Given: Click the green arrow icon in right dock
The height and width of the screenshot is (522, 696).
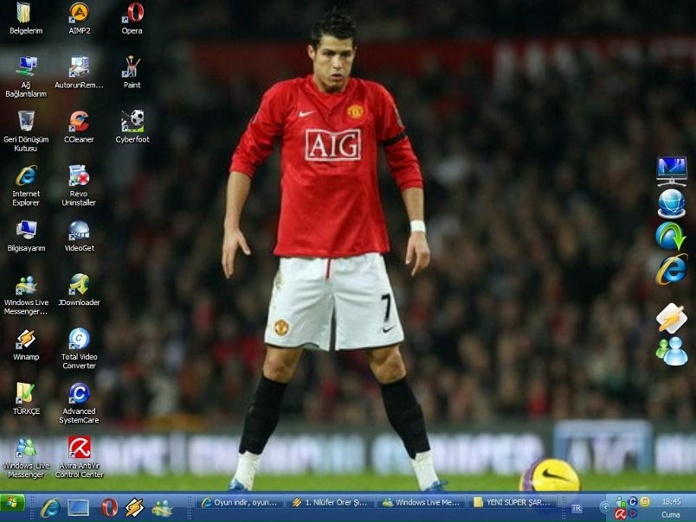Looking at the screenshot, I should 670,236.
